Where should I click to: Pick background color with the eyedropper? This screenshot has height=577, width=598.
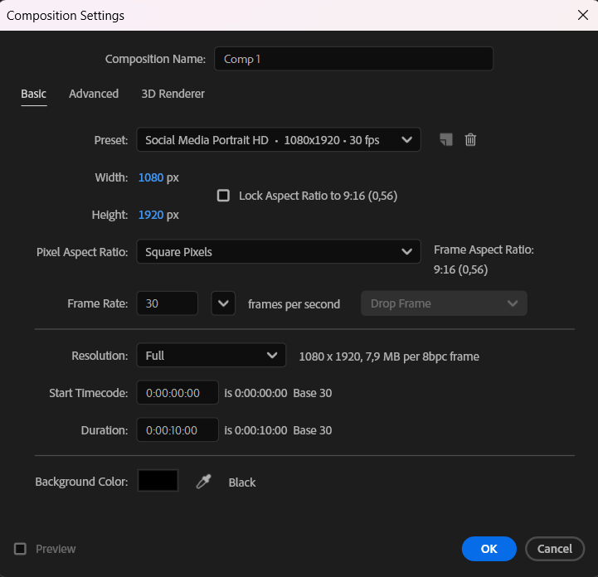(203, 482)
